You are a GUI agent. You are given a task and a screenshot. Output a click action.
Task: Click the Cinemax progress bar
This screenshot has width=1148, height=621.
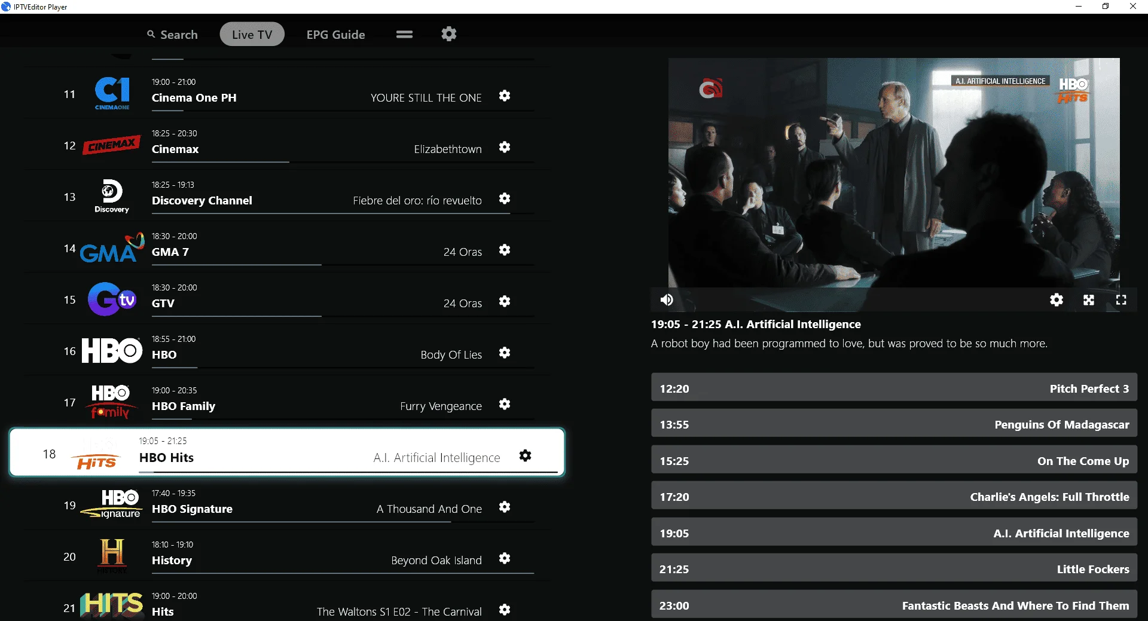343,162
